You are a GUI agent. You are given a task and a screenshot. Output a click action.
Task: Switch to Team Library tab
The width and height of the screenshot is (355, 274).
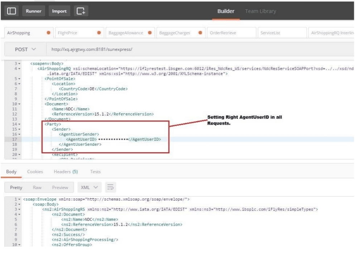coord(260,11)
